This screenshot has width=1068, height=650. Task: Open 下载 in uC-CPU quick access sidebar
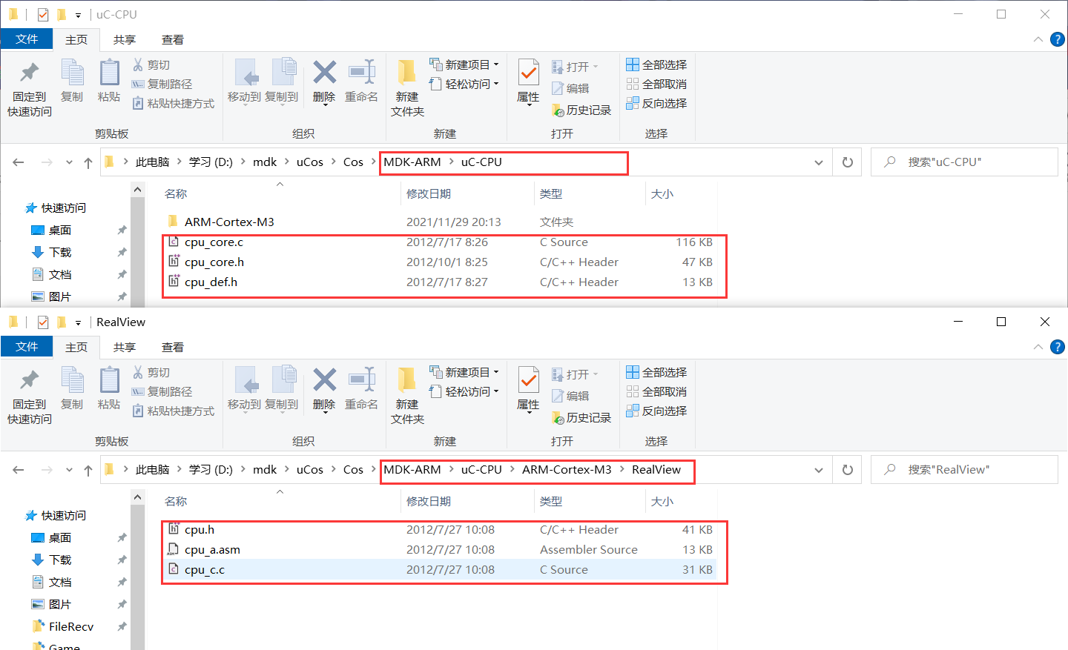coord(60,253)
